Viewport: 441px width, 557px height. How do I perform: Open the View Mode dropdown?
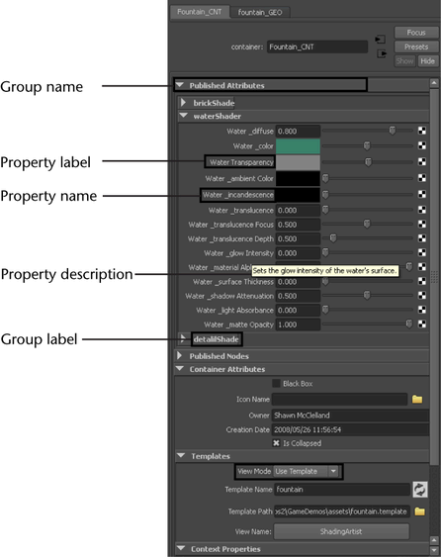click(307, 471)
